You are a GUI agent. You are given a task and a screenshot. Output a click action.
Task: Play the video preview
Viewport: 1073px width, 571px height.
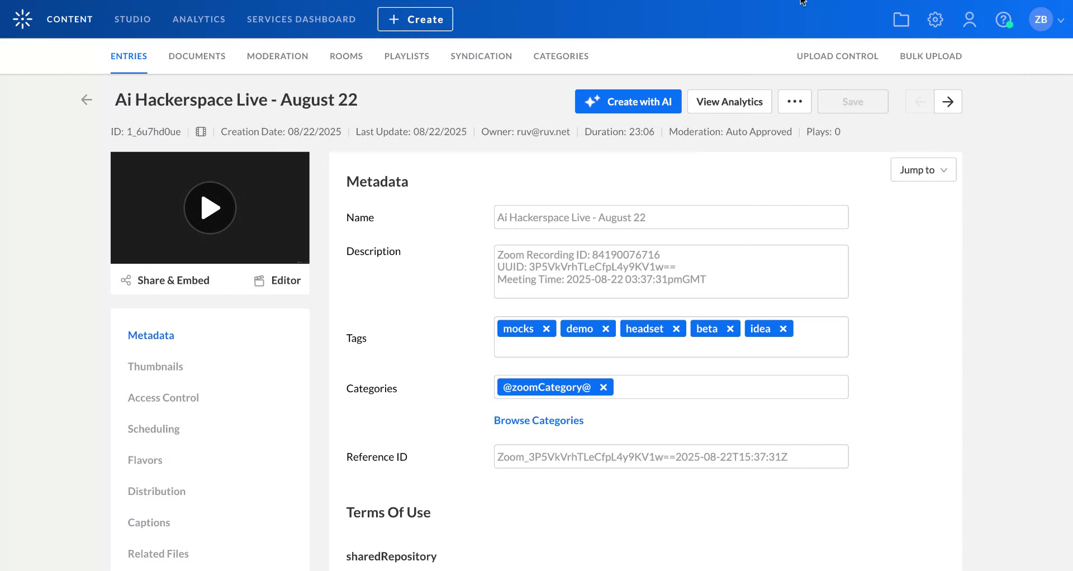(x=210, y=207)
